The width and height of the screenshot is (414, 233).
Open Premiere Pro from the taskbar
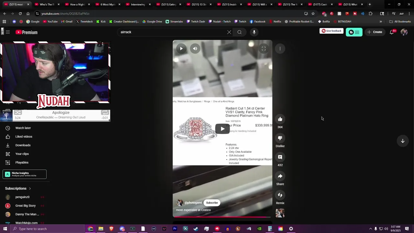pyautogui.click(x=175, y=229)
